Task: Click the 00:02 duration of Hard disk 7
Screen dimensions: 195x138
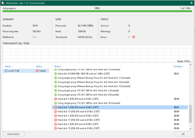Action: [x=176, y=107]
